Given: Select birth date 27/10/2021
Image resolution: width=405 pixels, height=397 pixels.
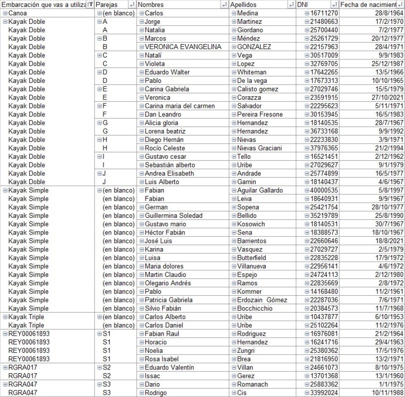Looking at the screenshot, I should [372, 98].
